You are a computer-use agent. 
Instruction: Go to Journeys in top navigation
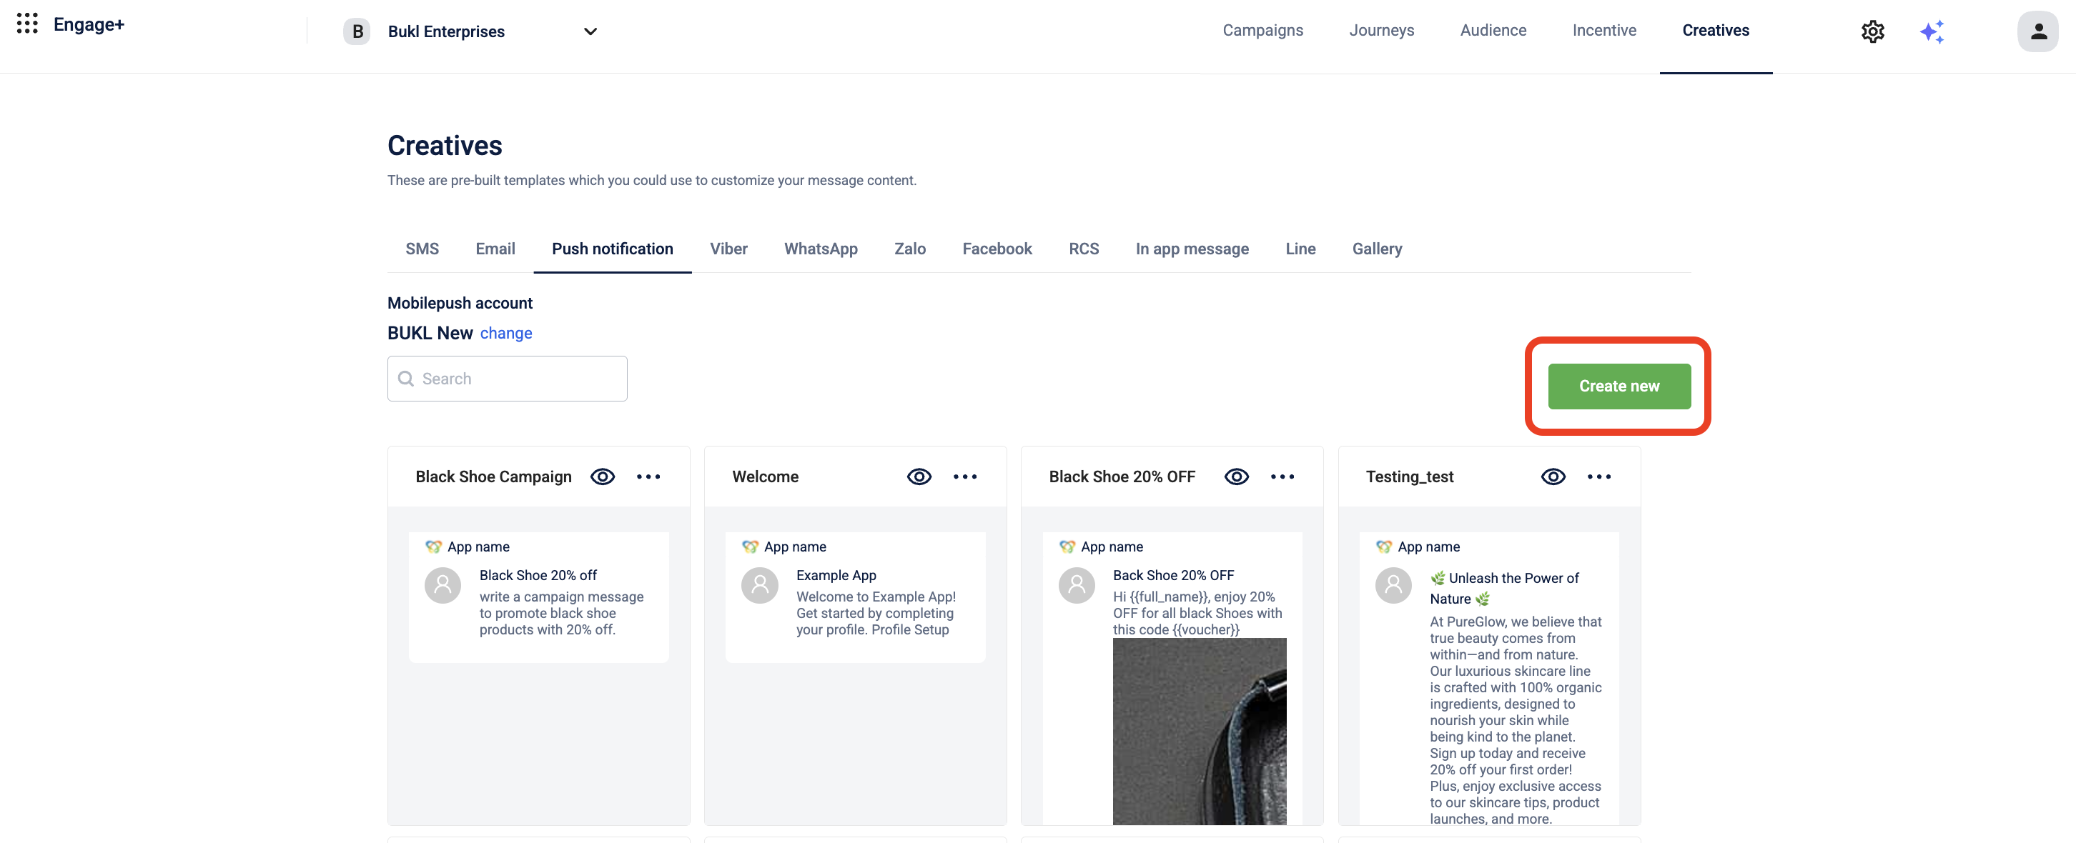[x=1381, y=31]
